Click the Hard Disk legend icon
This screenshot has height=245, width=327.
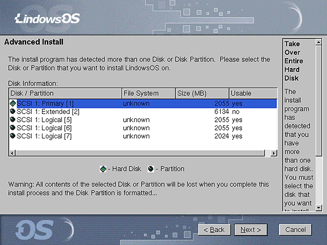(103, 169)
